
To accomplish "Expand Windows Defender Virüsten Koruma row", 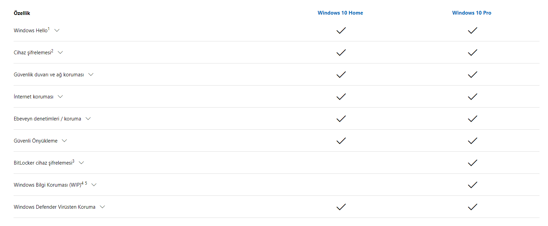I will pyautogui.click(x=103, y=207).
